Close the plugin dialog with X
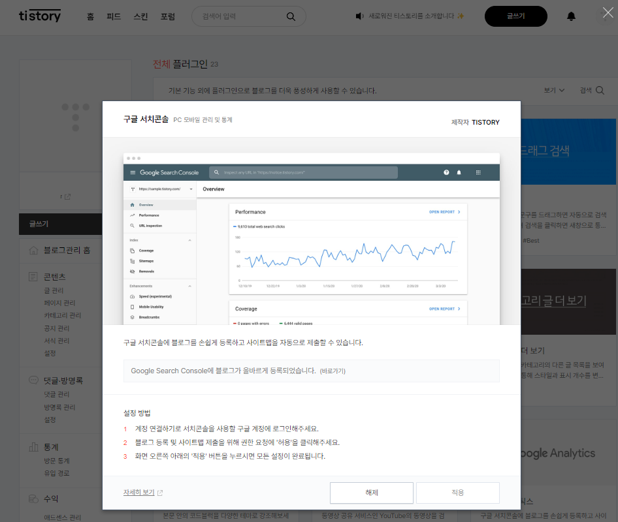 (608, 12)
